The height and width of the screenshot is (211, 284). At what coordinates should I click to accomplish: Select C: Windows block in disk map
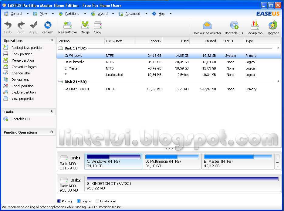[x=113, y=161]
